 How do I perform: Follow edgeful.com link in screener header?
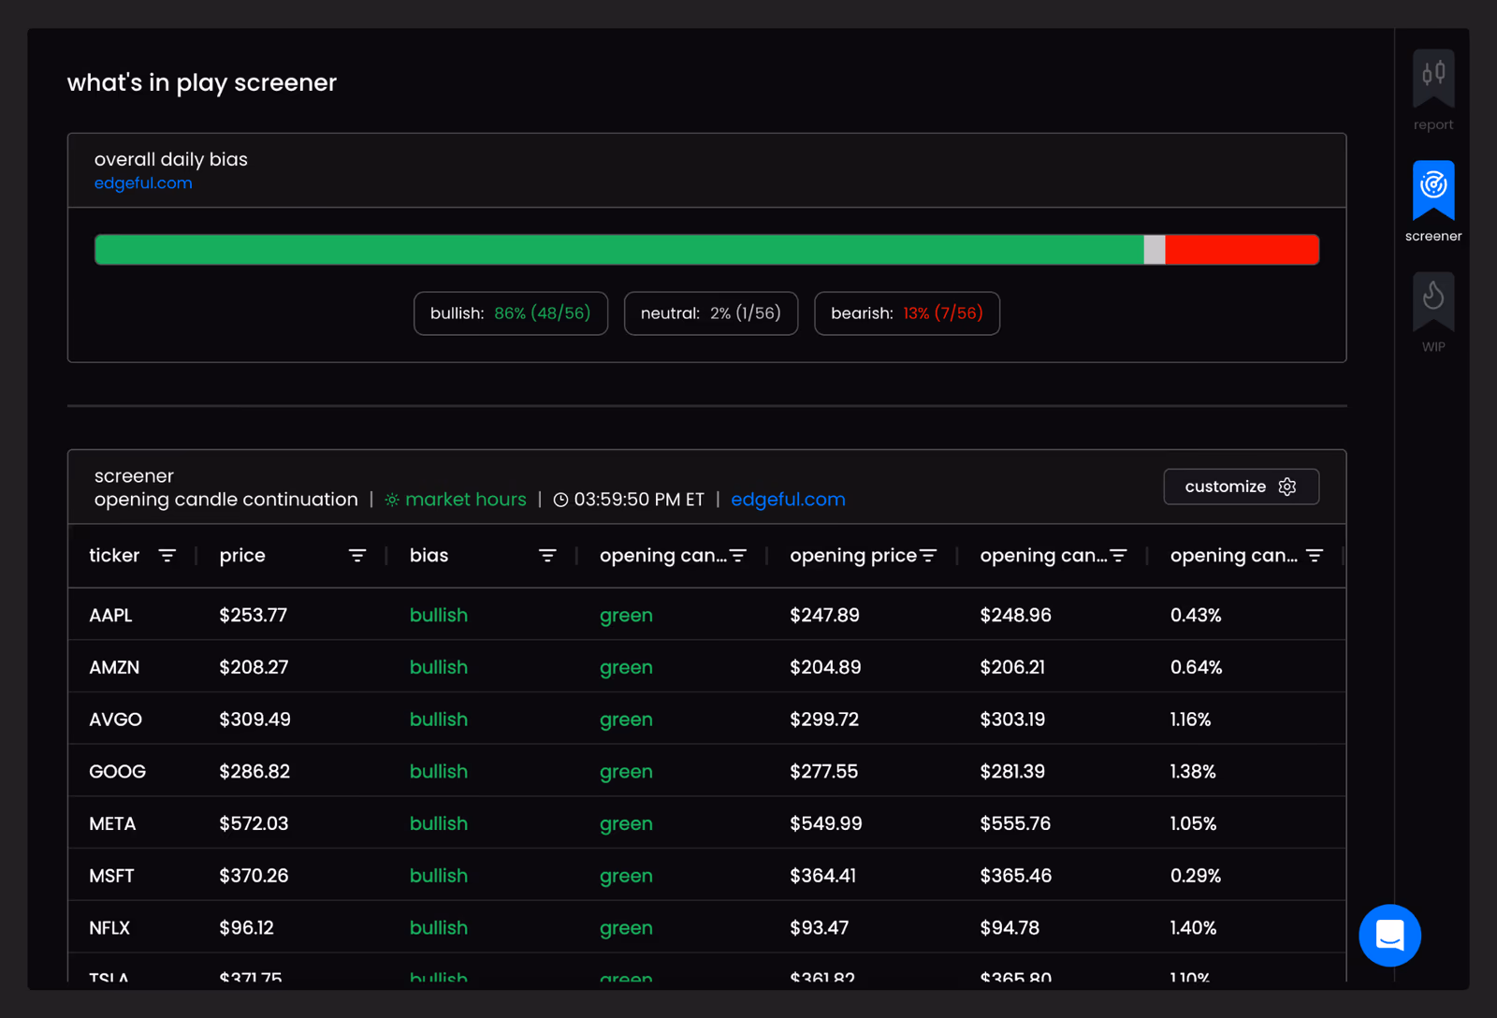click(x=788, y=500)
